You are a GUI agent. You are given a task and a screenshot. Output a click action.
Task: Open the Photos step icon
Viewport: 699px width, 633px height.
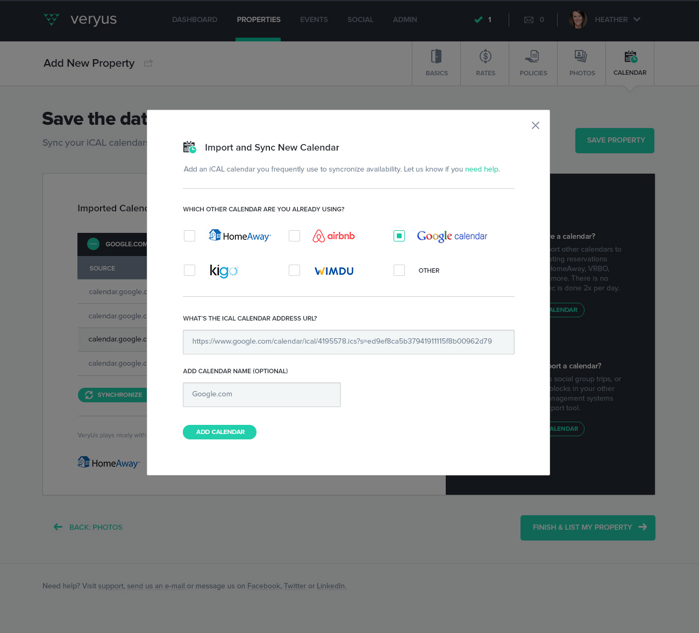(581, 56)
